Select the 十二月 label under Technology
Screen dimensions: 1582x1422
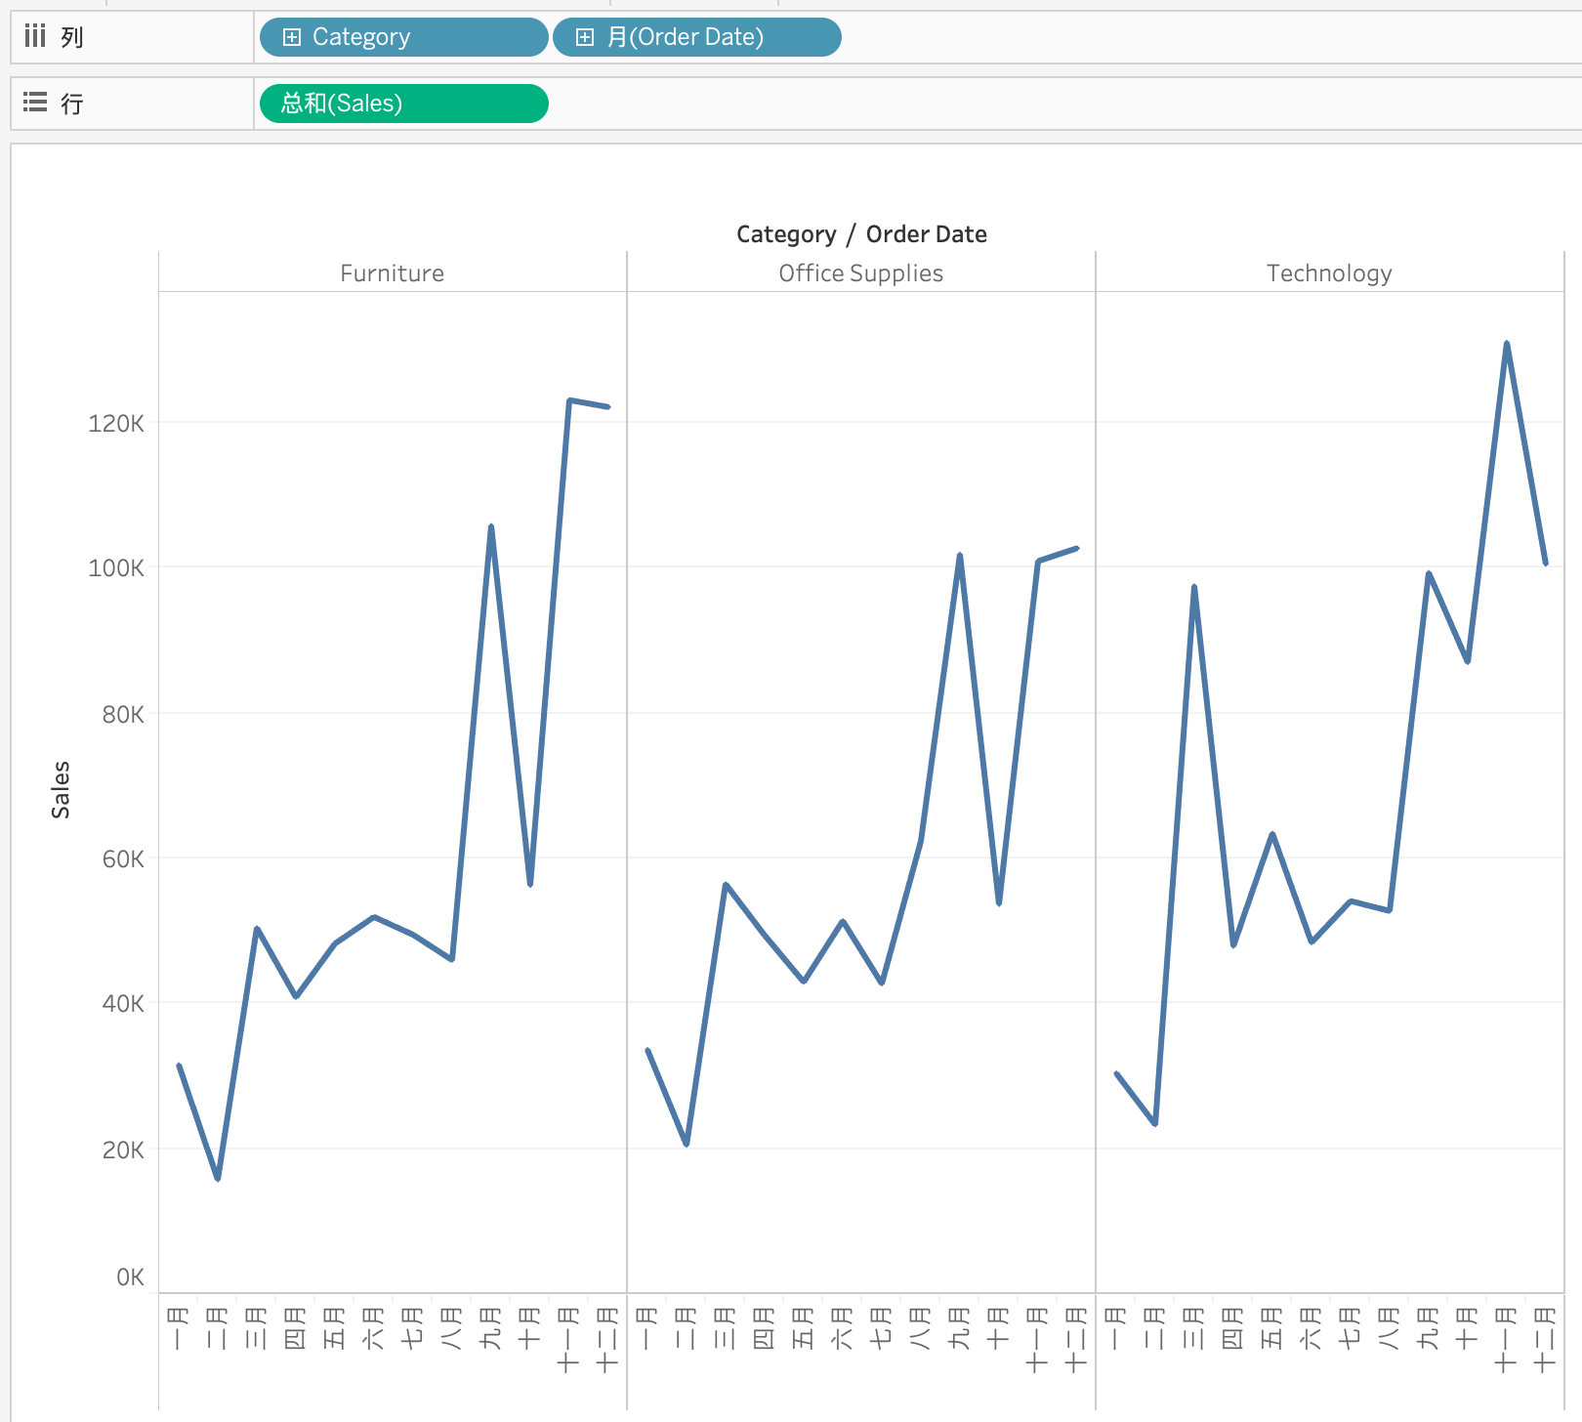tap(1545, 1340)
